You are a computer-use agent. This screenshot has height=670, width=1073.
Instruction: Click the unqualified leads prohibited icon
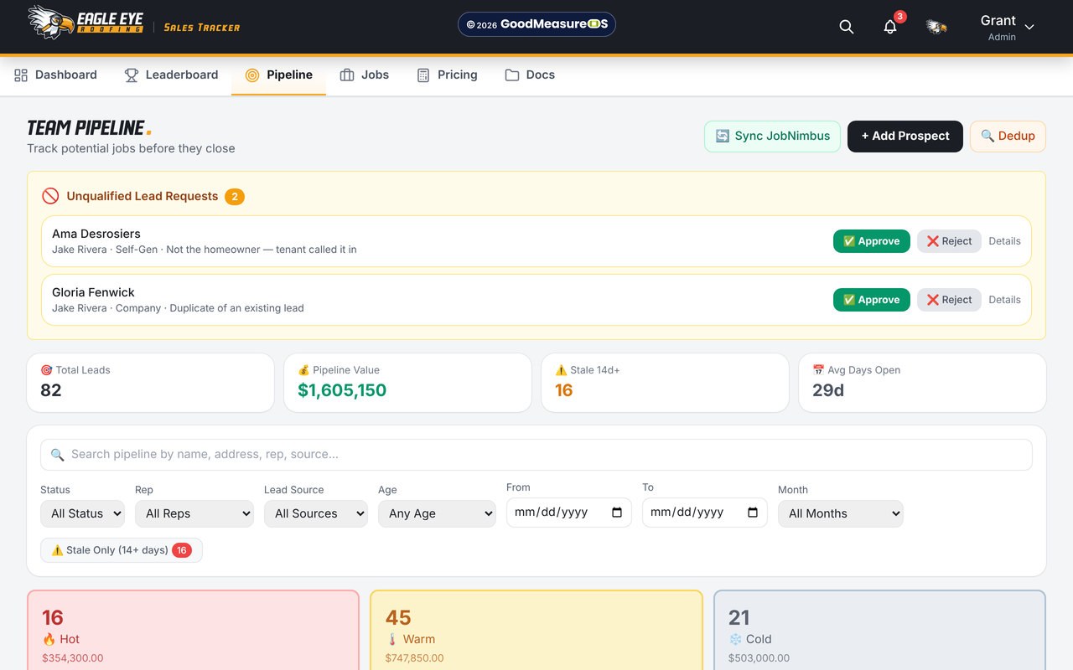[50, 196]
